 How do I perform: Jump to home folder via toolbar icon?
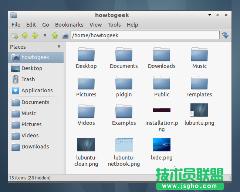65,36
